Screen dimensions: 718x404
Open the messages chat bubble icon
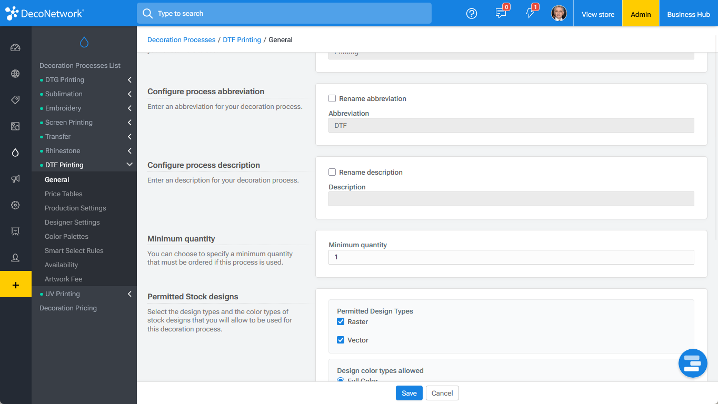[501, 14]
